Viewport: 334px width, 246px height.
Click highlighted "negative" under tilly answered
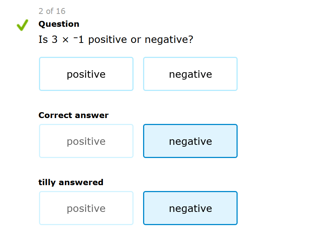(x=190, y=208)
